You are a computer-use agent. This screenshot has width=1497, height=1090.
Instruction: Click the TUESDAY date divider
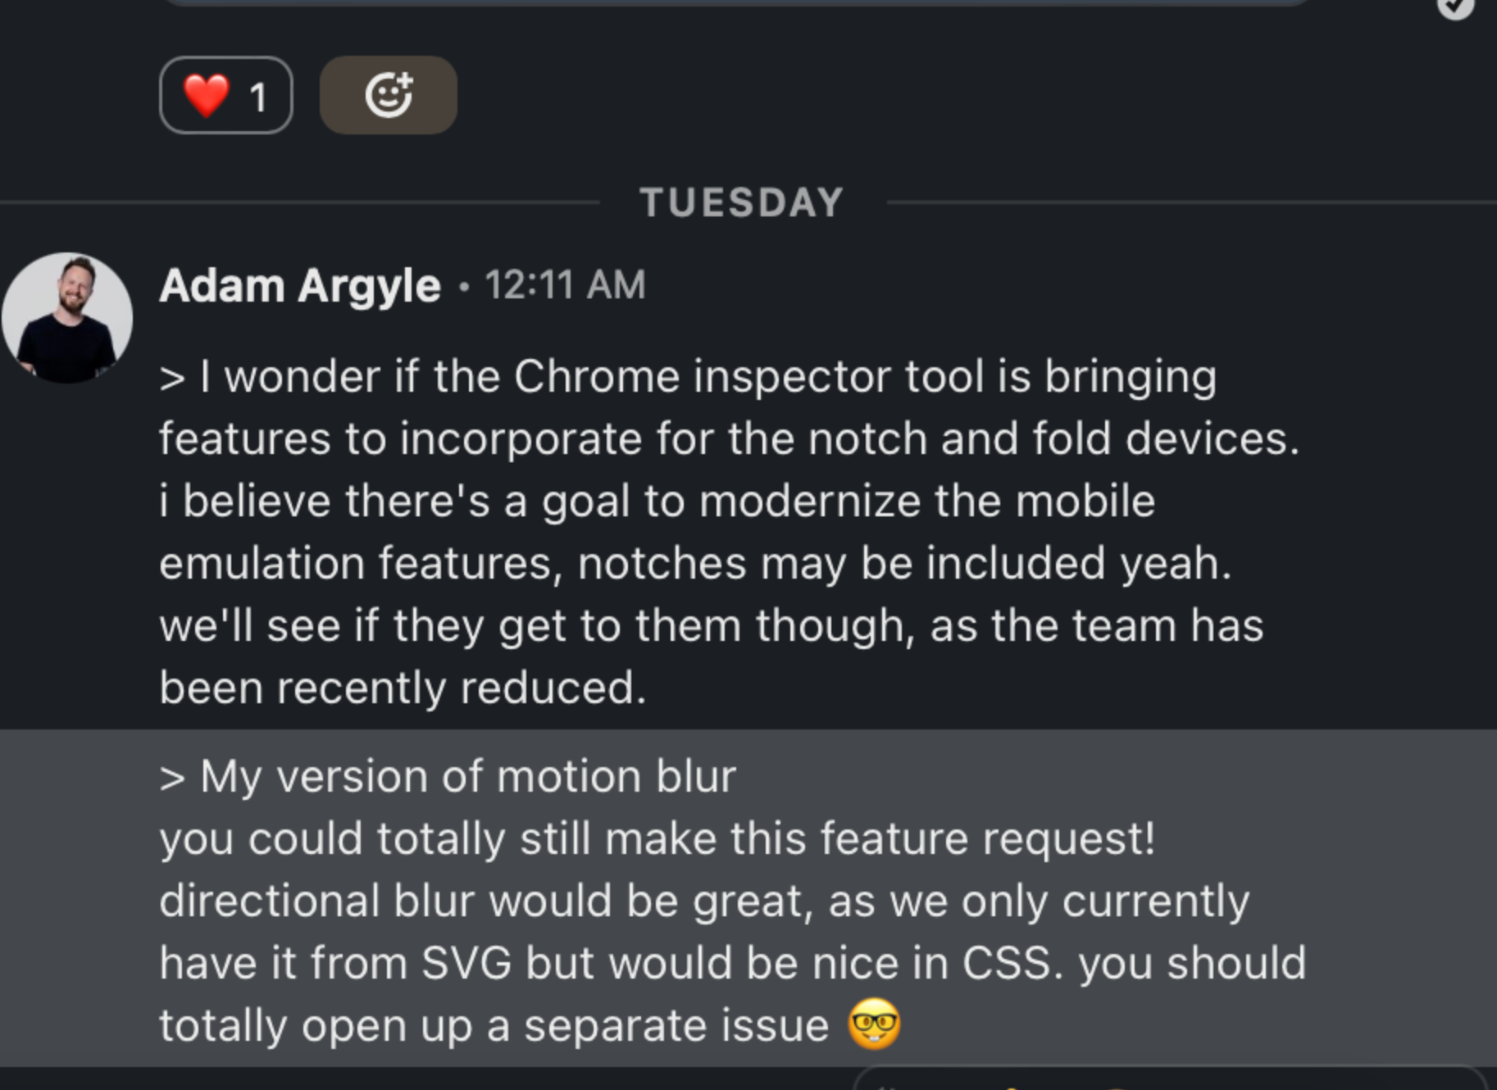point(741,202)
